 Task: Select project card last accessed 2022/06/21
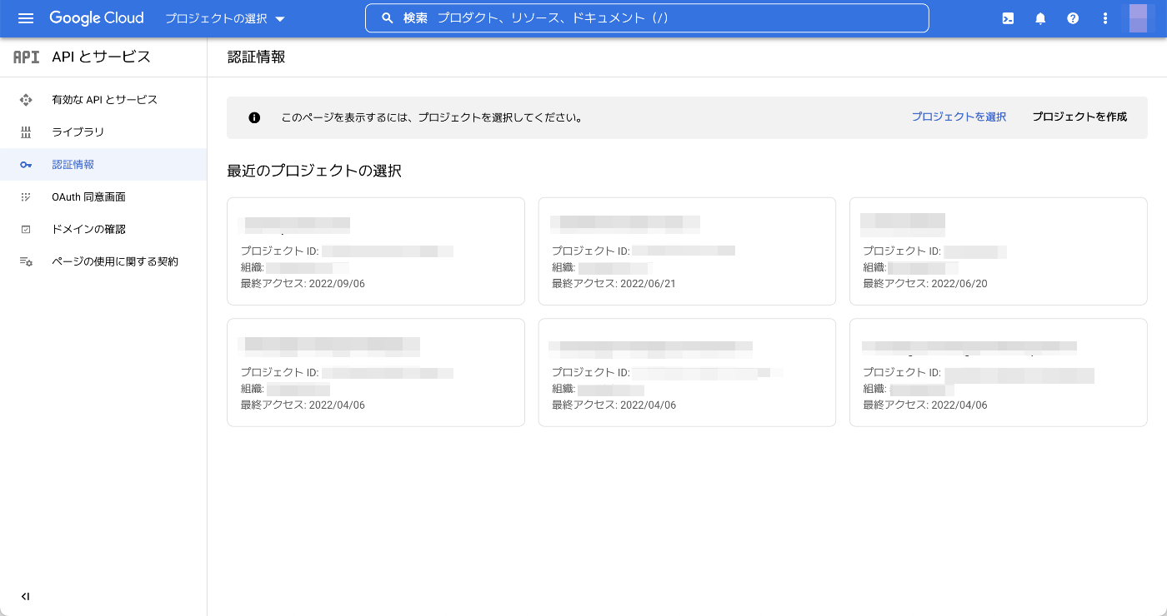687,251
